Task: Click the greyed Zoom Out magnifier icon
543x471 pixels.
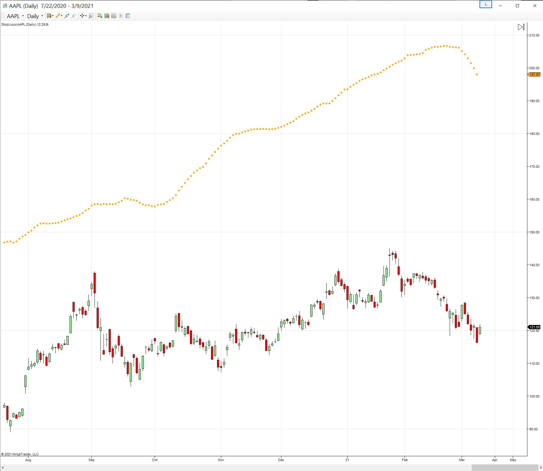Action: pos(74,16)
